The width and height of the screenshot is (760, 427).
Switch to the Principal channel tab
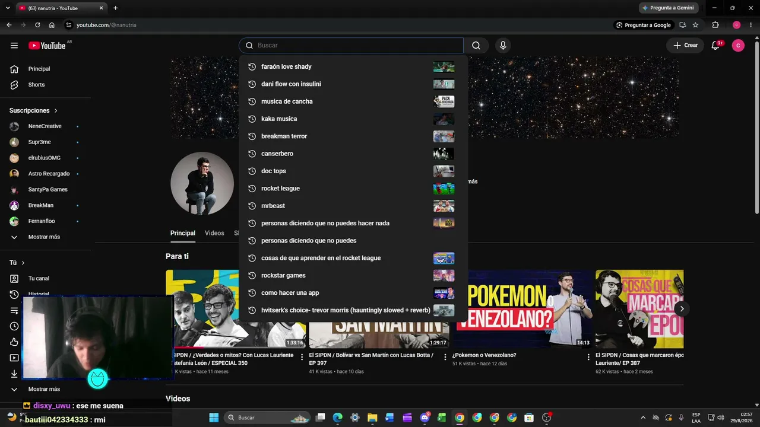coord(183,233)
